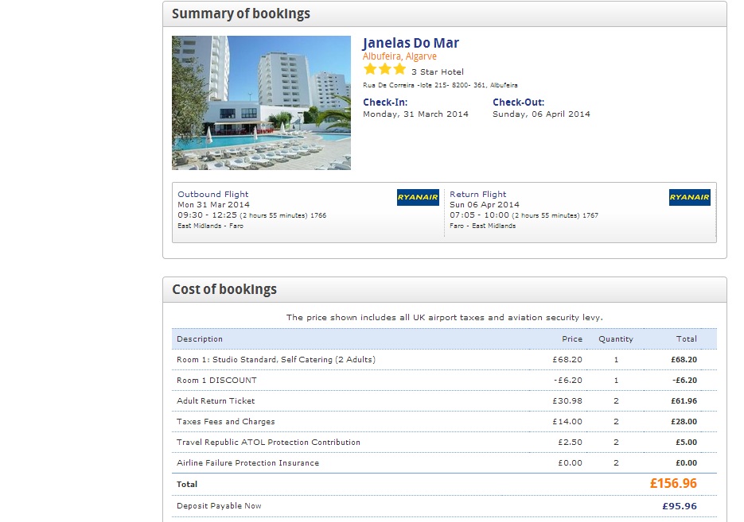Click the '3 Star Hotel' text

[x=438, y=72]
